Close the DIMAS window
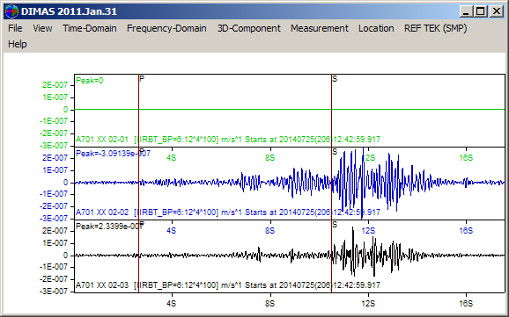The width and height of the screenshot is (509, 317). [x=497, y=11]
